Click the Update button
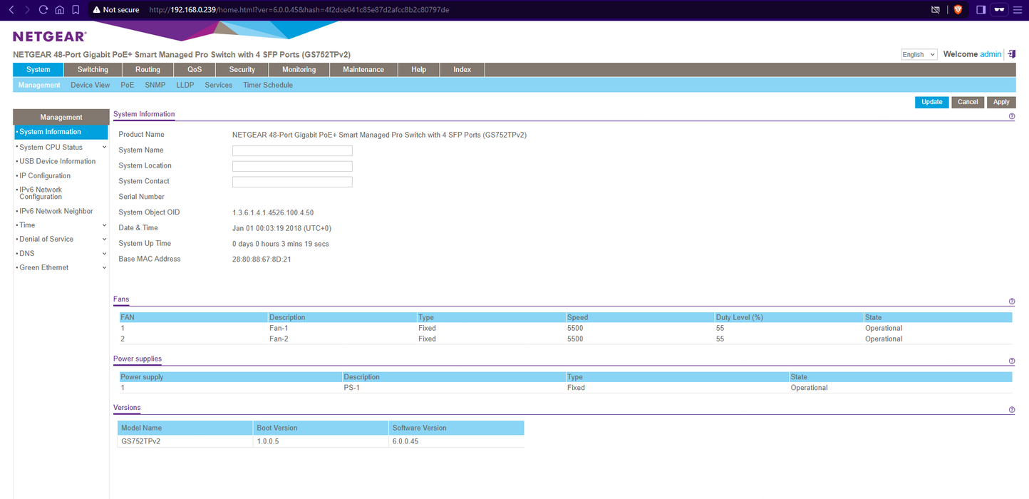 (x=932, y=102)
